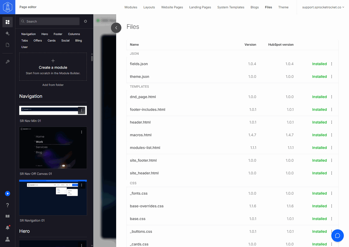Open options menu for theme.json
Screen dimensions: 349x247
(332, 77)
